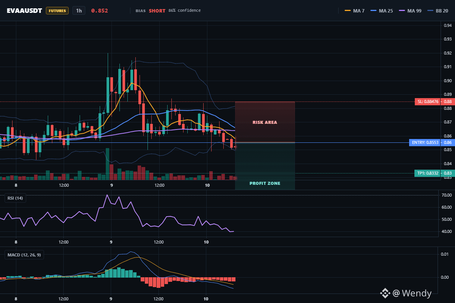Toggle the MA 7 legend entry

point(355,11)
